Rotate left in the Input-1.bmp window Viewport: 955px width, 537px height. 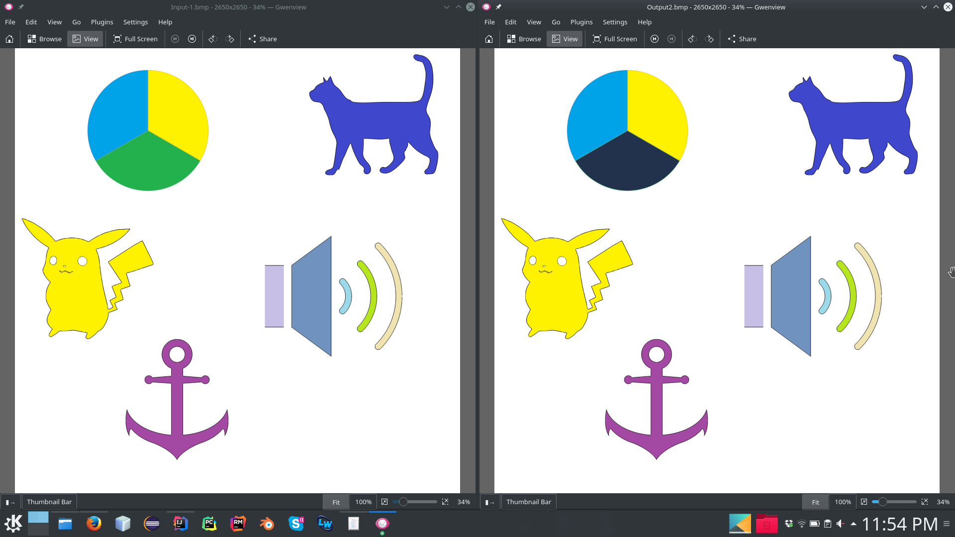tap(213, 39)
